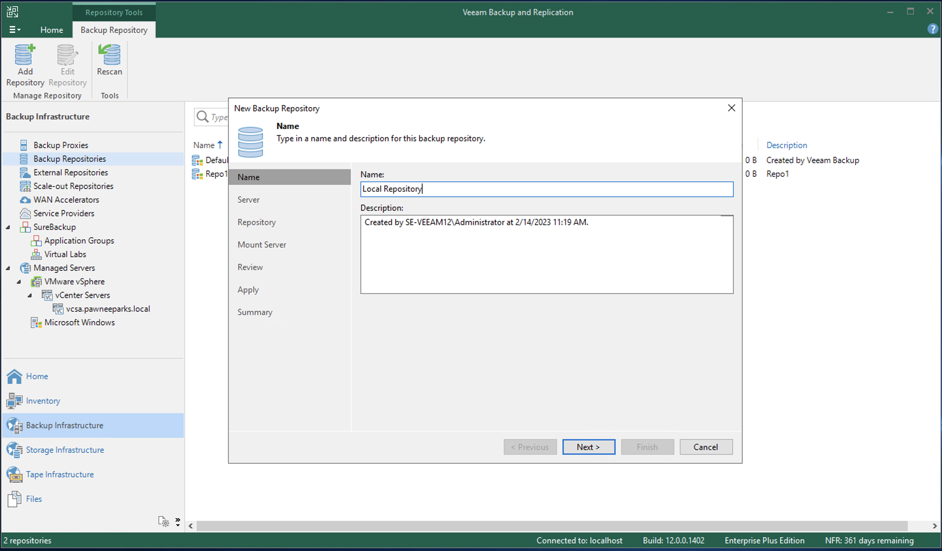
Task: Open External Repositories tree node
Action: [71, 172]
